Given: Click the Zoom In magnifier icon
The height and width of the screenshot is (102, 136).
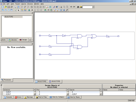Looking at the screenshot, I should point(55,10).
